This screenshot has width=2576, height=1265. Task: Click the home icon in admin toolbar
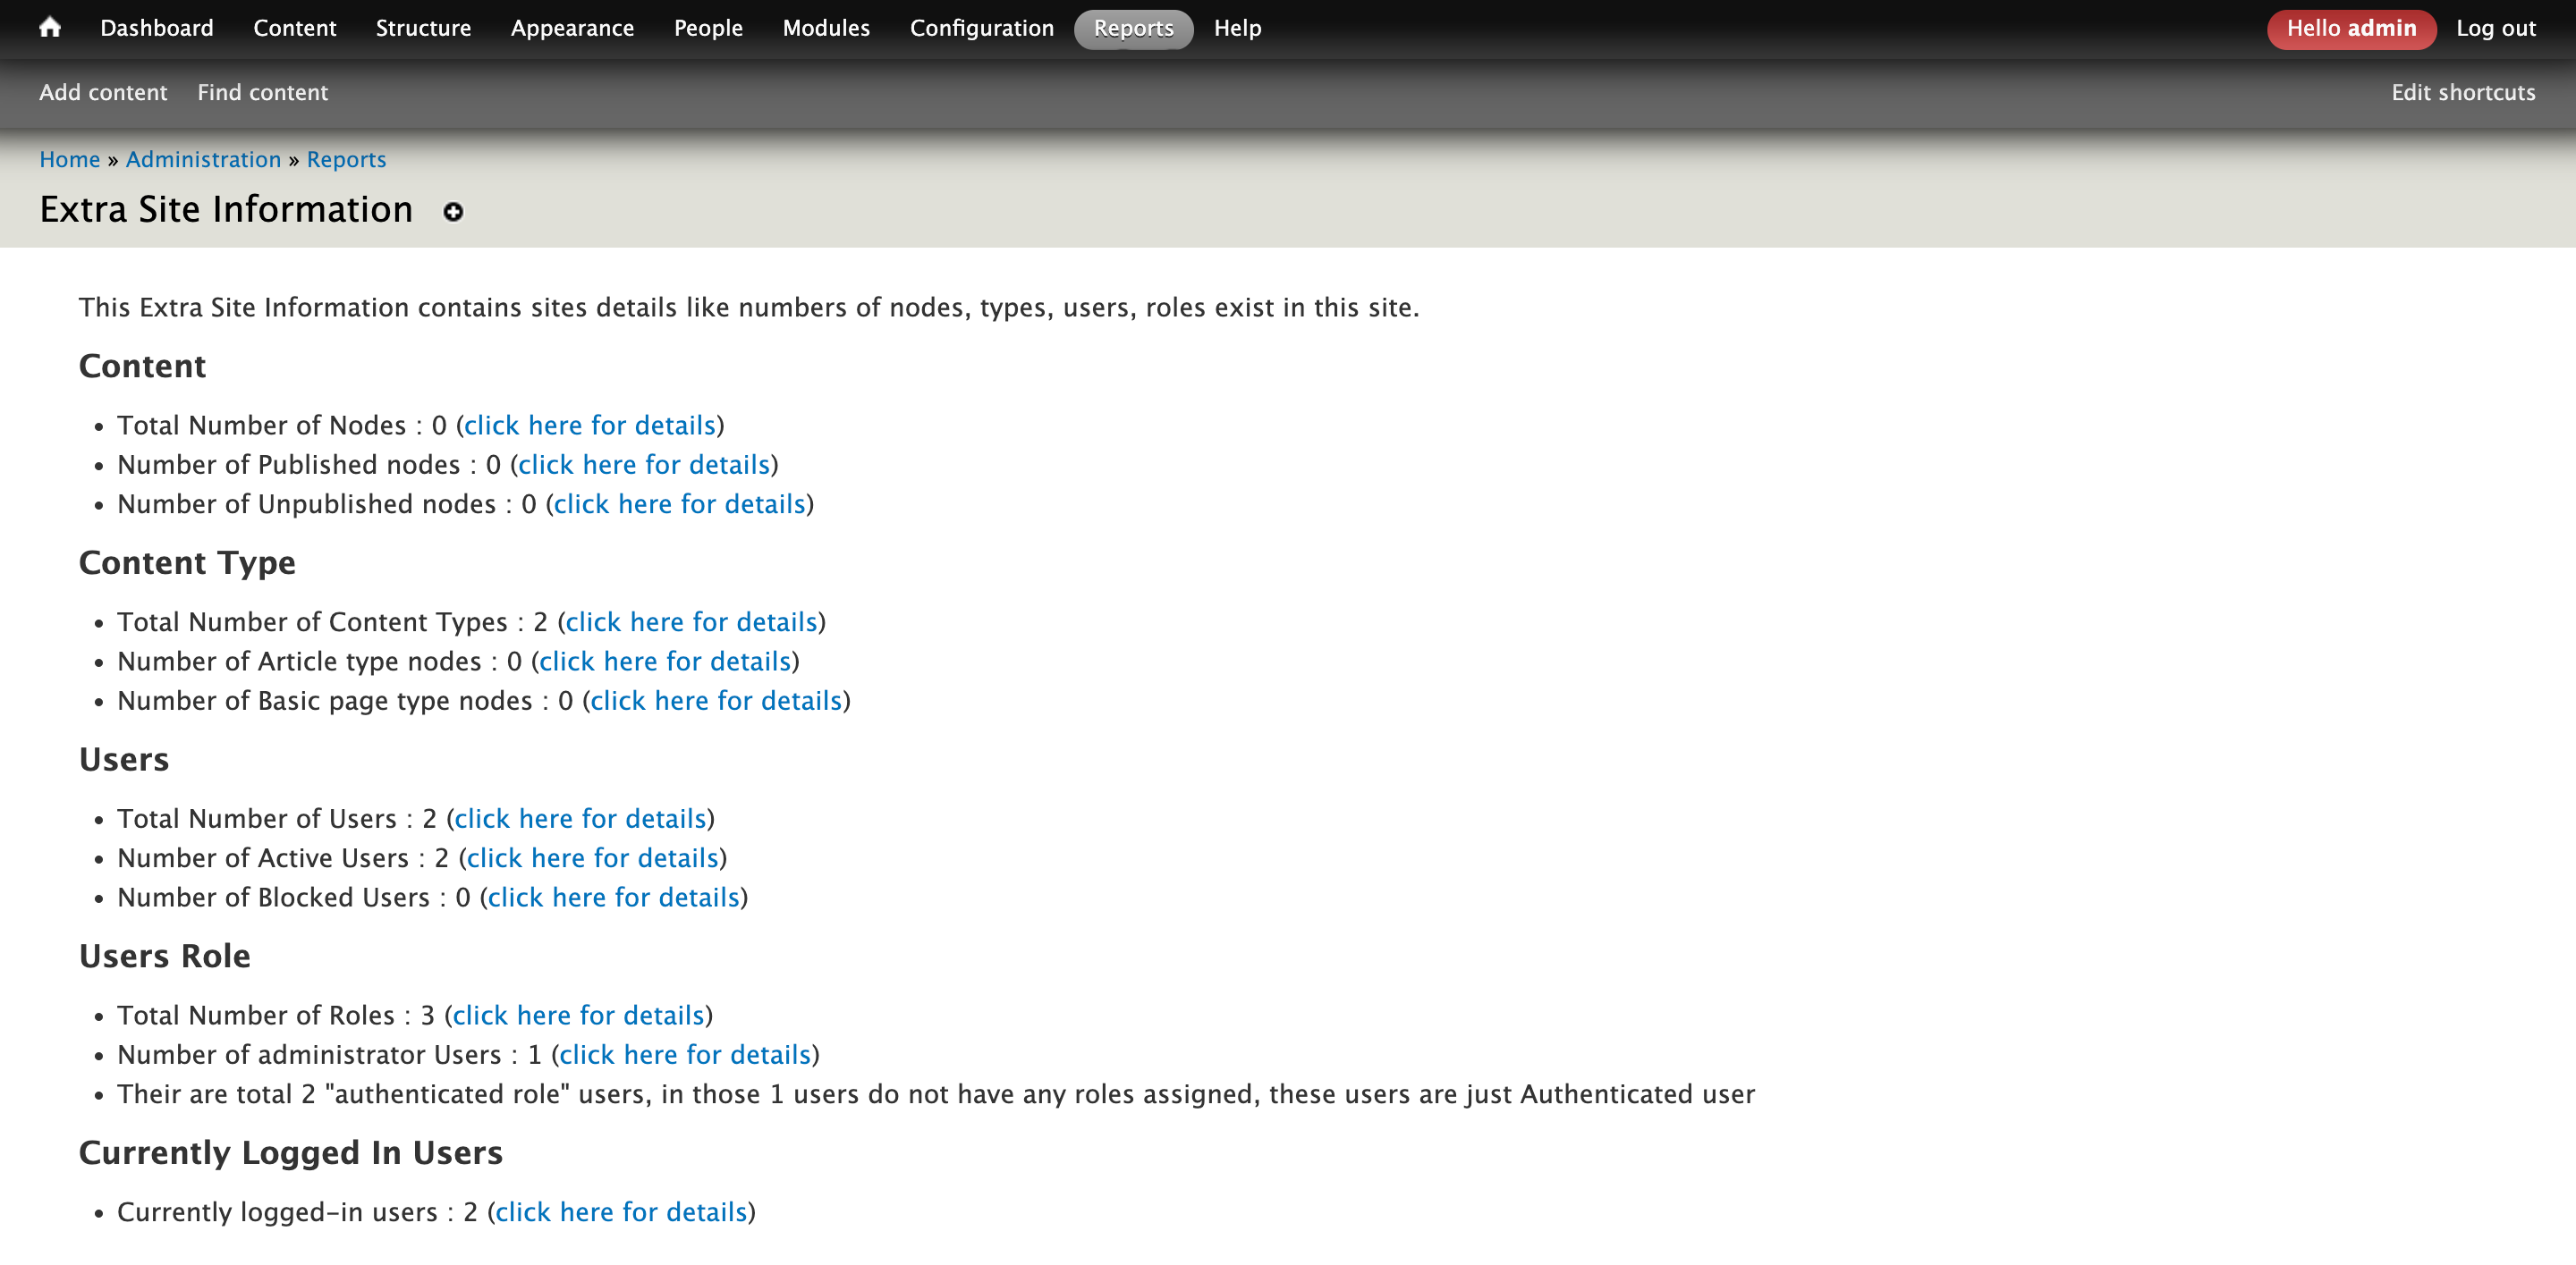49,28
